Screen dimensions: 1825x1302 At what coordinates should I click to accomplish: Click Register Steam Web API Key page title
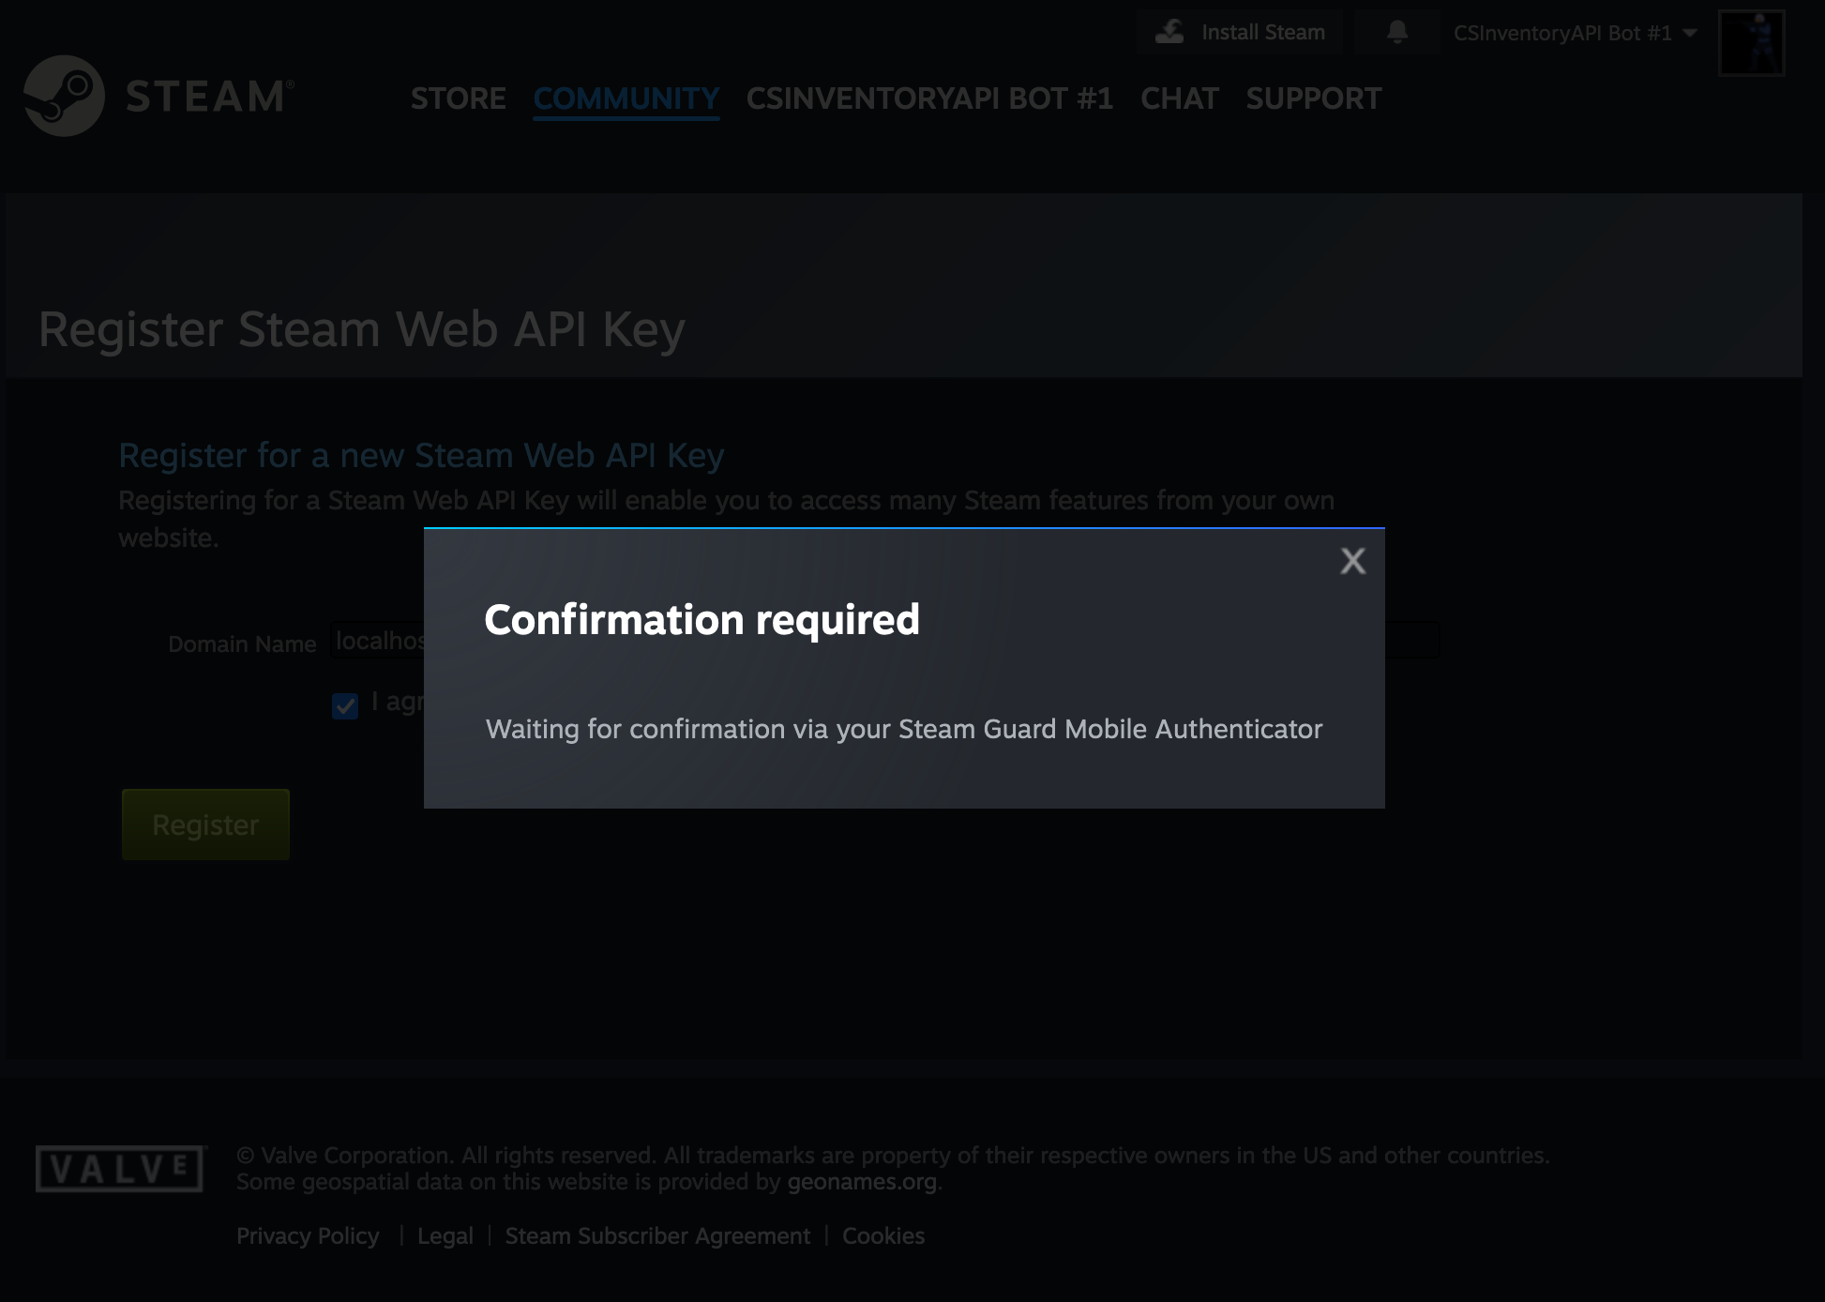[362, 329]
